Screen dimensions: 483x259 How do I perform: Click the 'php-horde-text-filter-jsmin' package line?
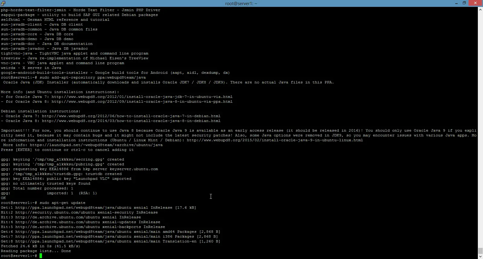(x=81, y=10)
